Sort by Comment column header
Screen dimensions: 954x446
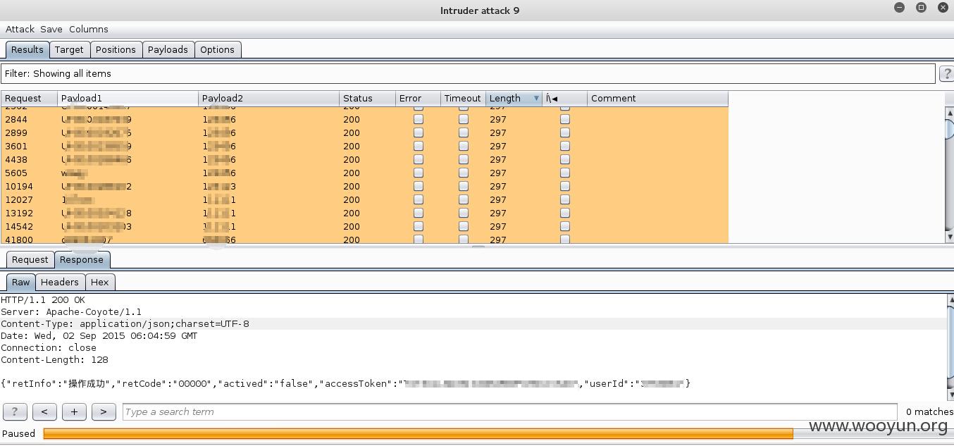pos(657,98)
